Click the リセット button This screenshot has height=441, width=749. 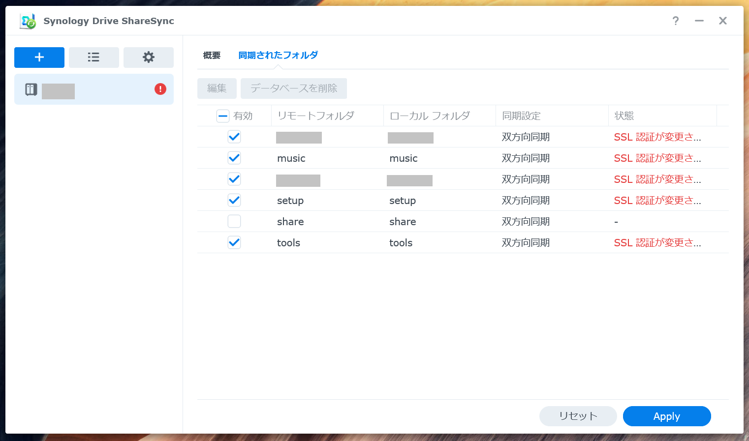(x=578, y=416)
